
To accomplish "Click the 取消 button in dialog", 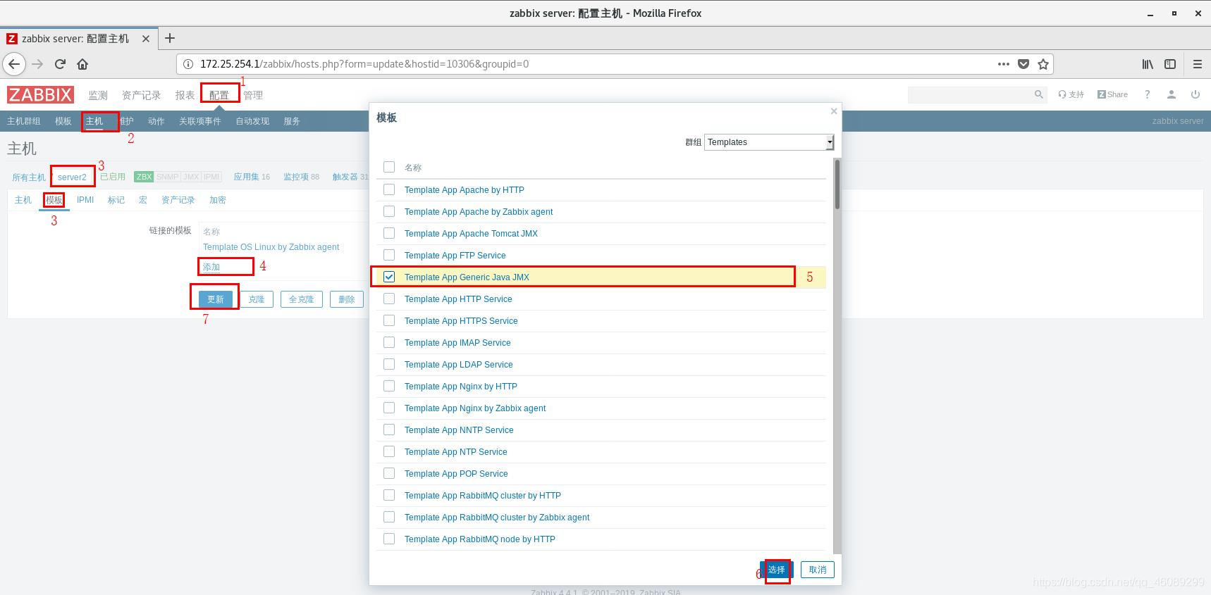I will tap(818, 570).
